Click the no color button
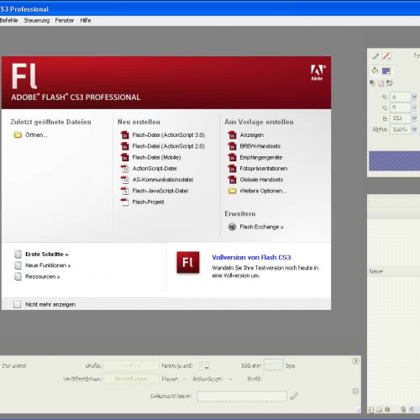This screenshot has height=420, width=420. [x=381, y=83]
